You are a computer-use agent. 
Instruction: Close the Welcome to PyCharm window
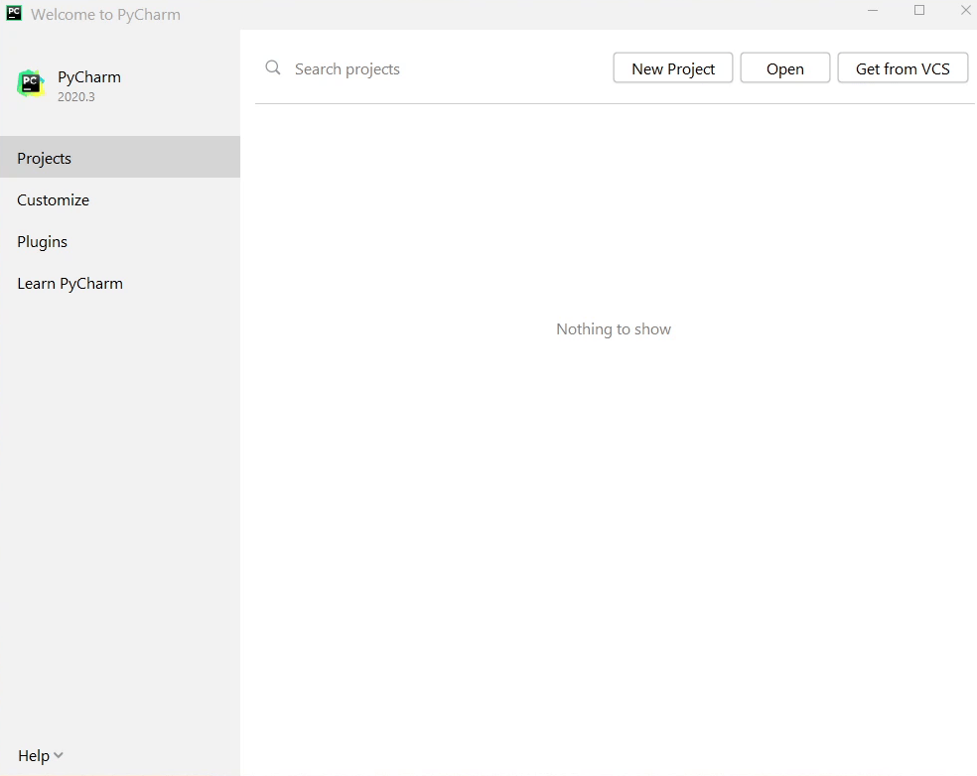(x=965, y=11)
